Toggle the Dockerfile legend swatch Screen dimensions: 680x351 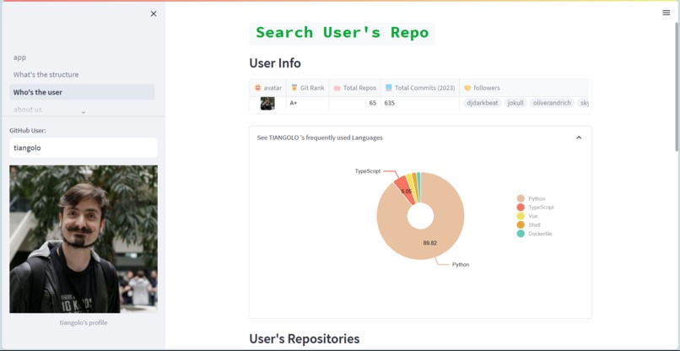[521, 234]
